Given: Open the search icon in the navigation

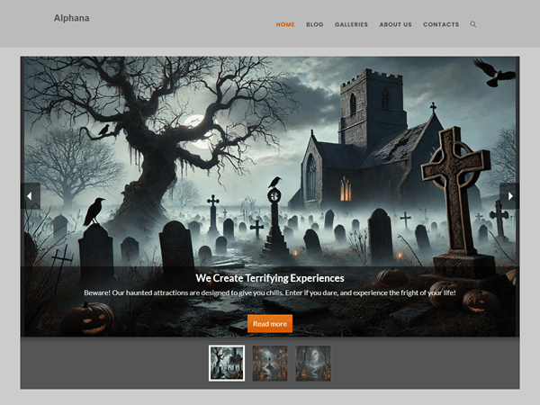Looking at the screenshot, I should 473,24.
